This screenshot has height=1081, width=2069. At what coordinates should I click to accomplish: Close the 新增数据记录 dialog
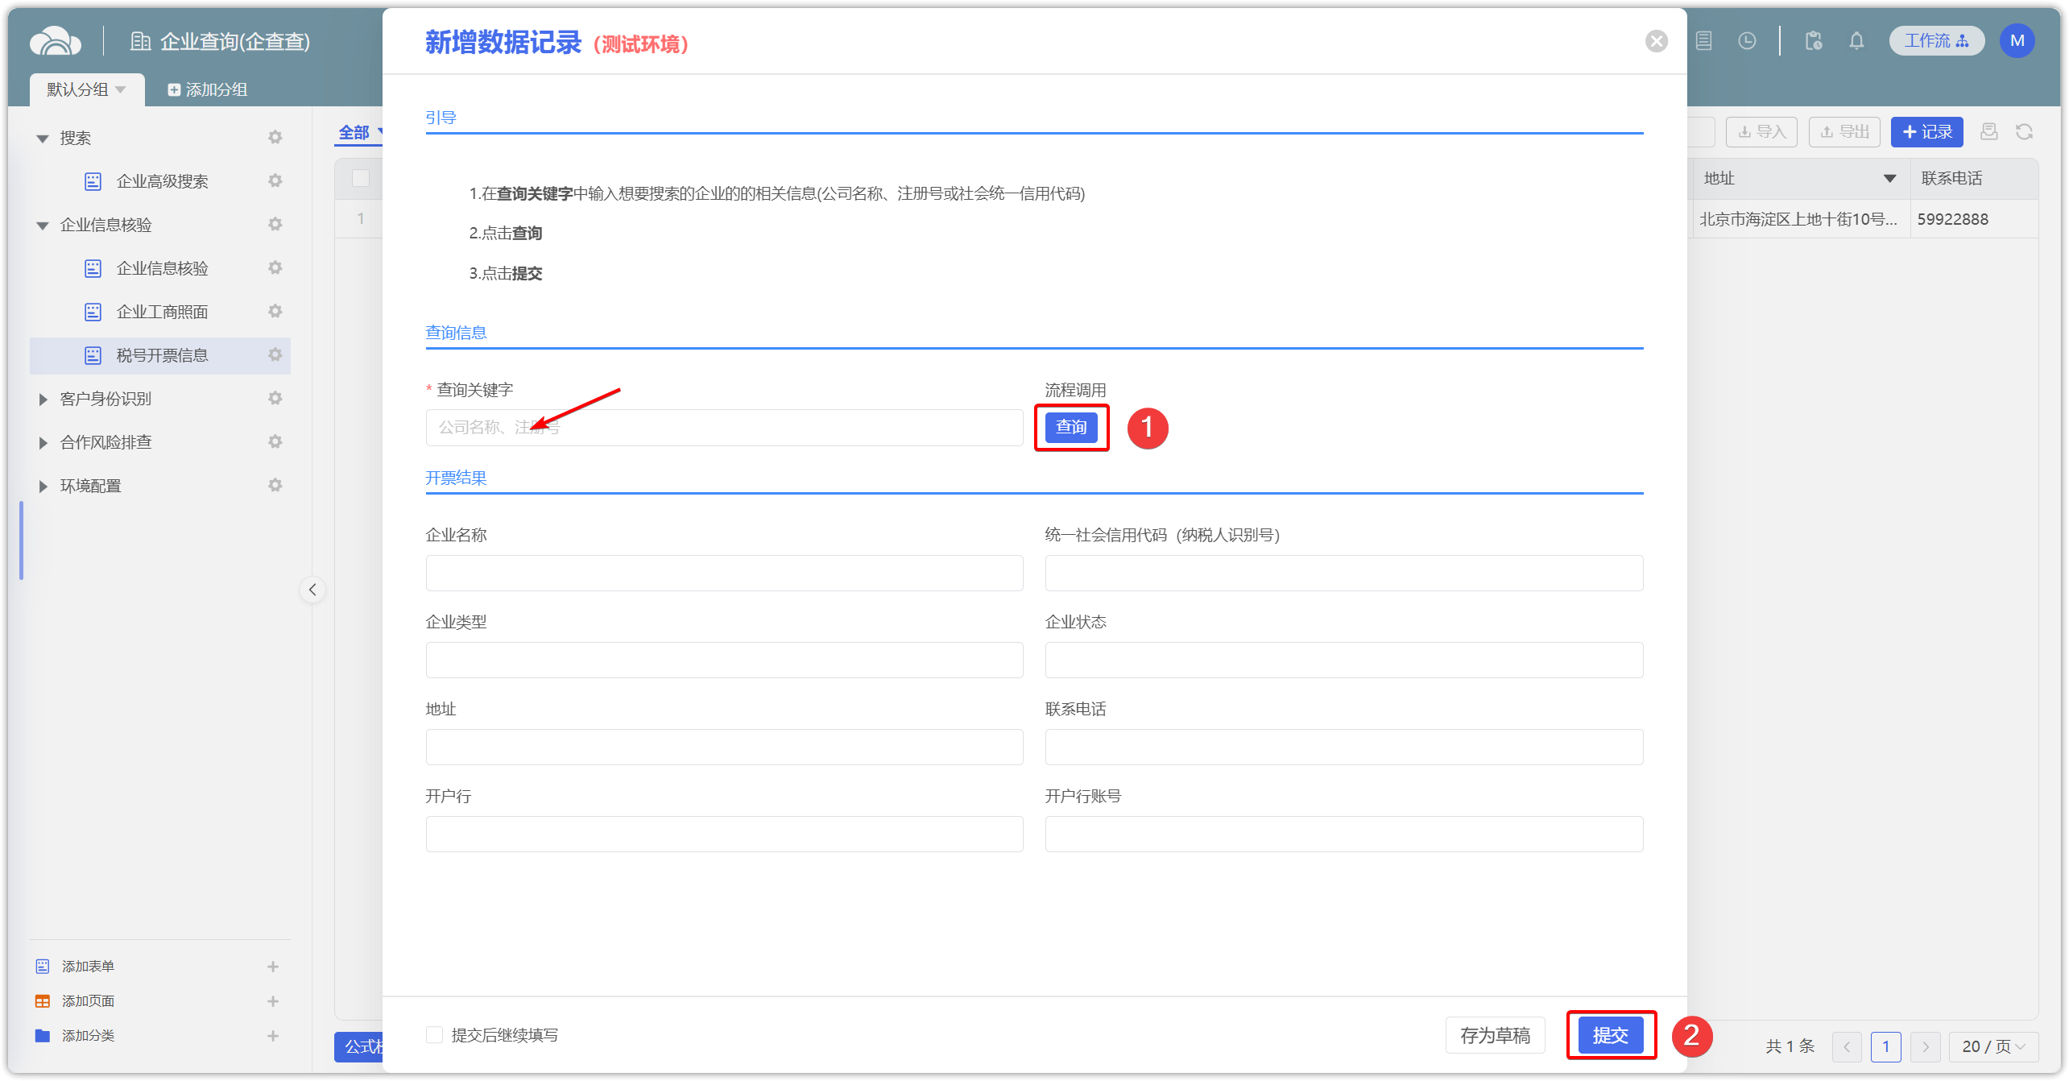[1656, 41]
